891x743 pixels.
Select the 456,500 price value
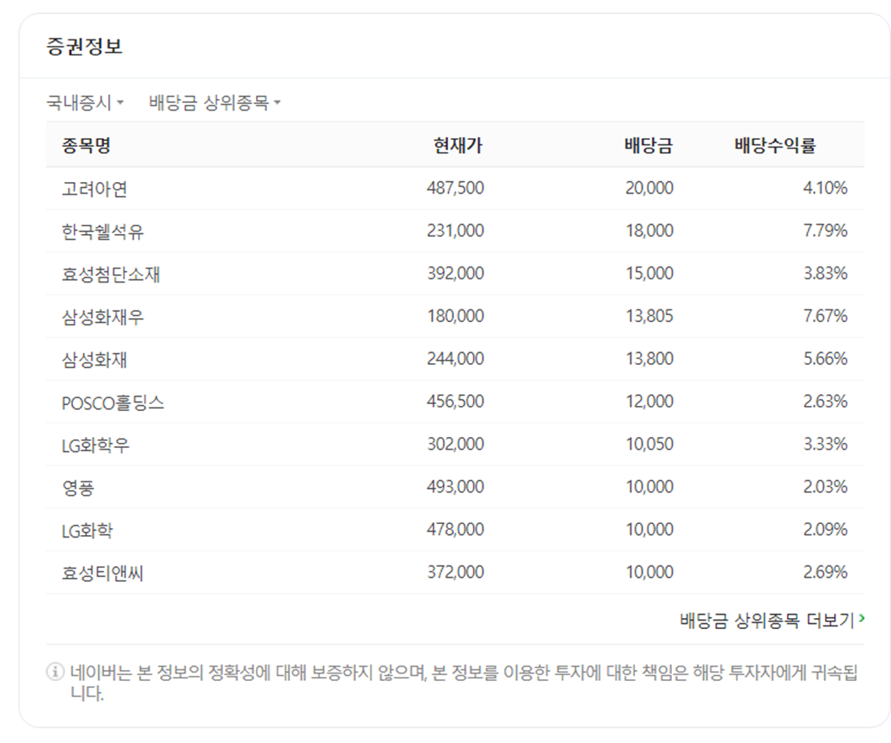click(456, 401)
